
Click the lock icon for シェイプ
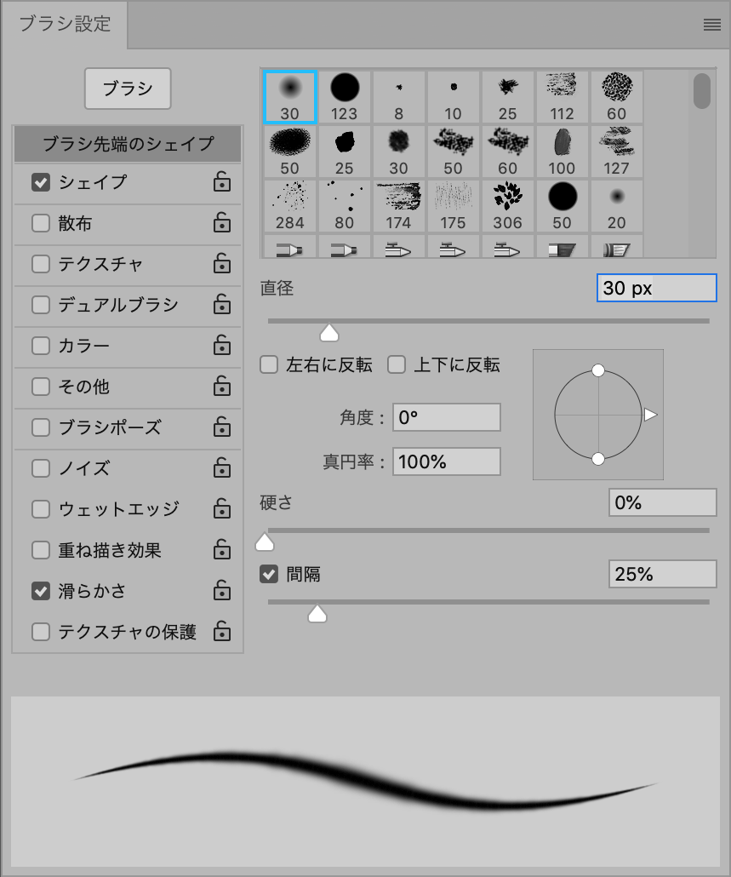221,182
